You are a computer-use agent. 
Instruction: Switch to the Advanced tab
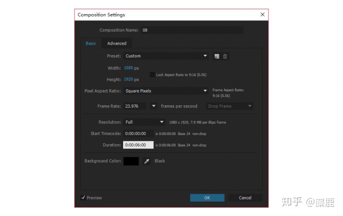click(117, 43)
